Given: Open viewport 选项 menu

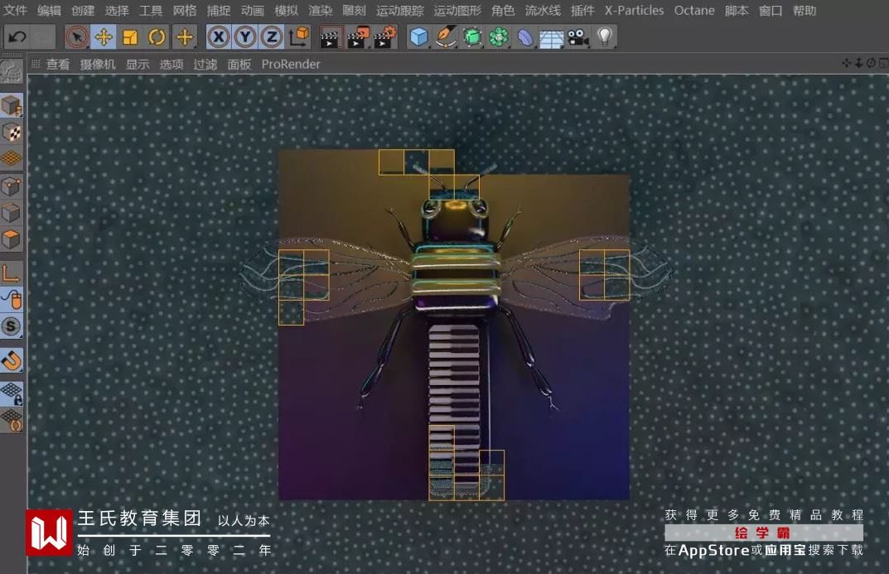Looking at the screenshot, I should 172,64.
